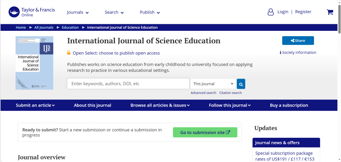Click the Share button
This screenshot has width=341, height=162.
(x=298, y=41)
